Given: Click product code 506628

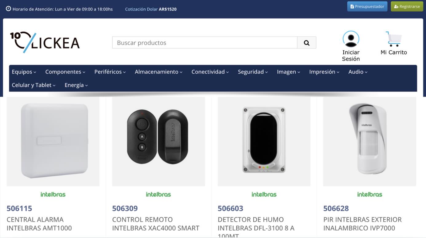Looking at the screenshot, I should [x=336, y=209].
